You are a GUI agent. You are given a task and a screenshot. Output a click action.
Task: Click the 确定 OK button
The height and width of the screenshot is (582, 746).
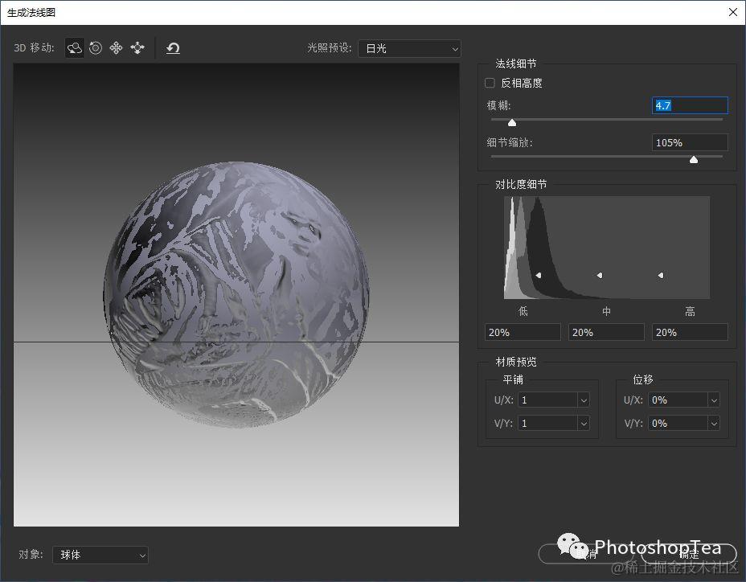(x=688, y=554)
